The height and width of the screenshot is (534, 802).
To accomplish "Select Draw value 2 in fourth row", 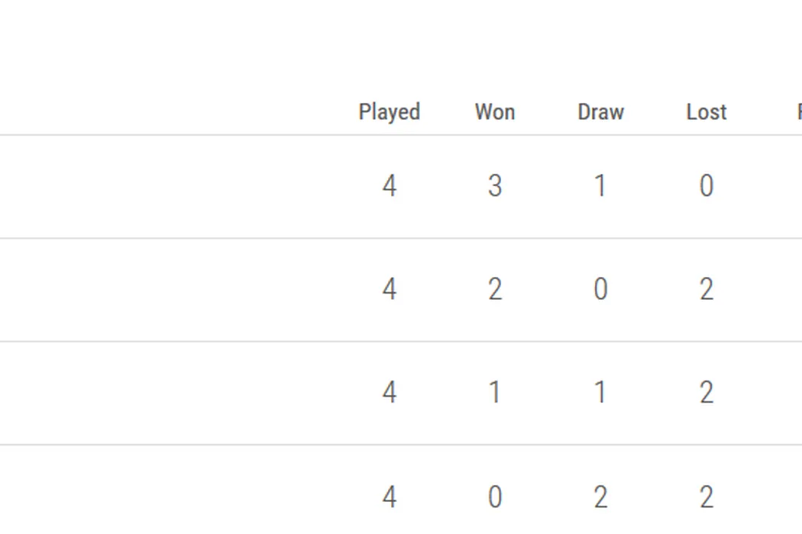I will click(x=600, y=497).
